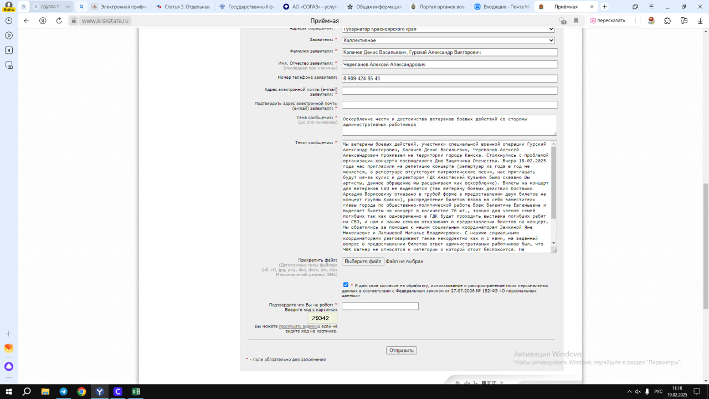Open Excel from the taskbar

136,391
